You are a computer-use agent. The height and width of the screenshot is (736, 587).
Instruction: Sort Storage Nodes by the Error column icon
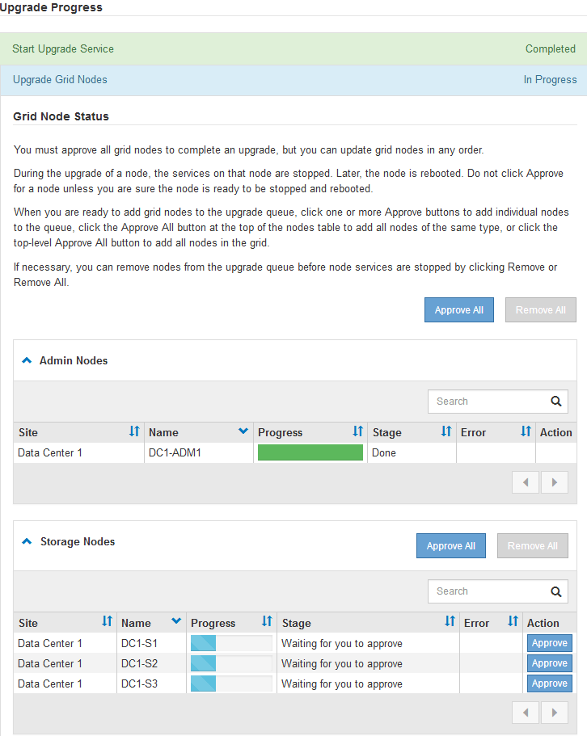click(x=513, y=622)
